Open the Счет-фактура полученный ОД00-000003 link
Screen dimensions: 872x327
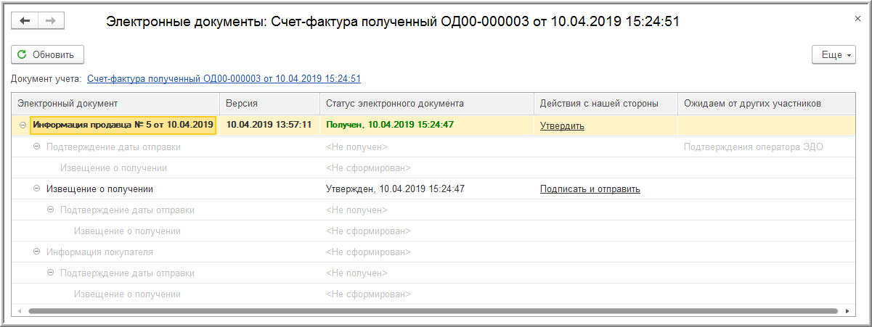tap(224, 78)
